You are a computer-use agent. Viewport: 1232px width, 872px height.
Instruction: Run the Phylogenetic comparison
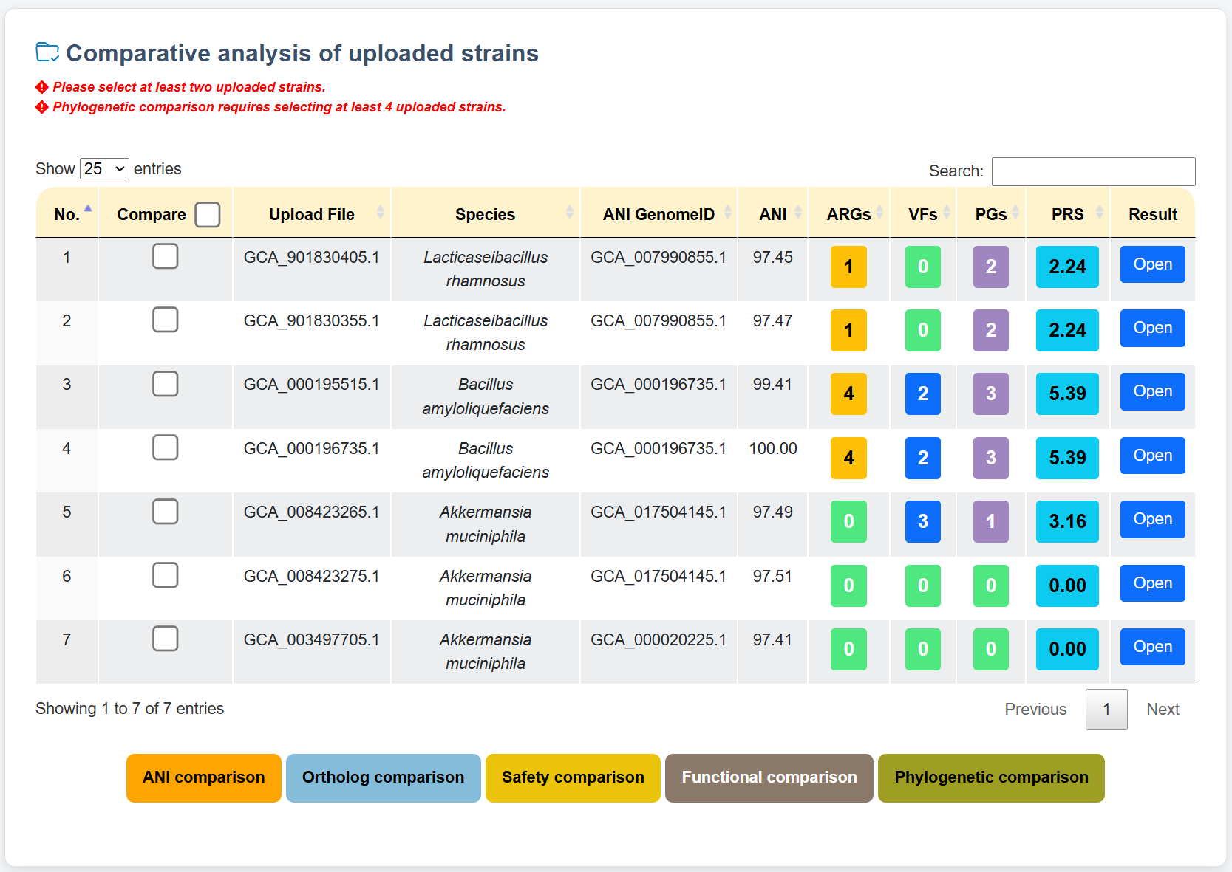(990, 778)
